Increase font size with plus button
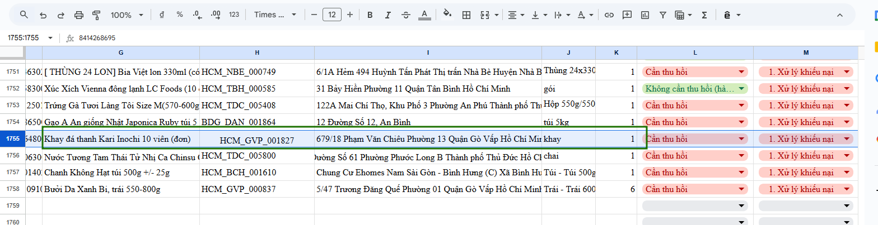Image resolution: width=878 pixels, height=225 pixels. [350, 15]
